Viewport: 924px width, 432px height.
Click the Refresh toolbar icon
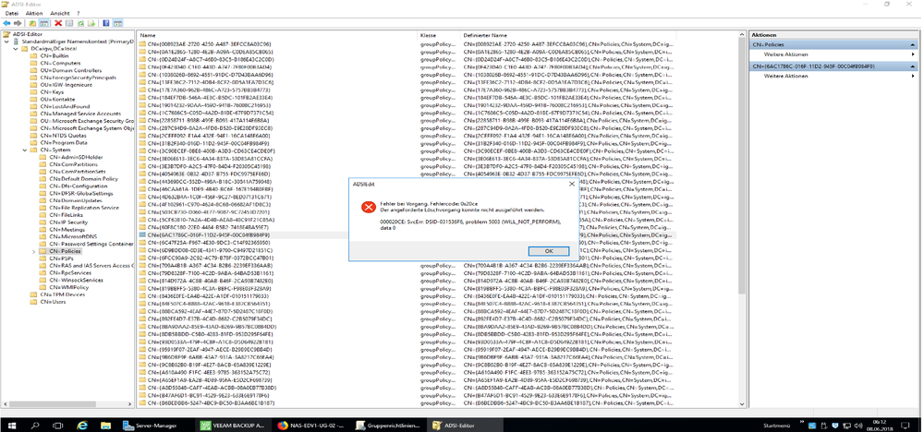click(x=81, y=22)
